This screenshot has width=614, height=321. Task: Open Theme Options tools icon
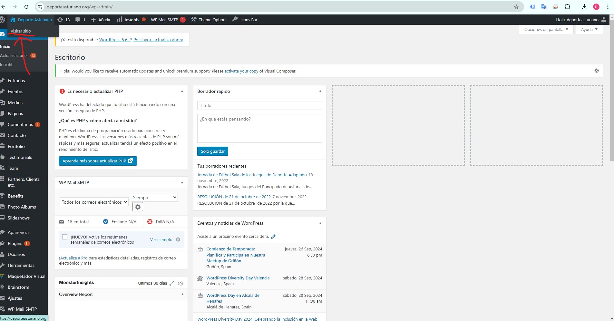(193, 19)
